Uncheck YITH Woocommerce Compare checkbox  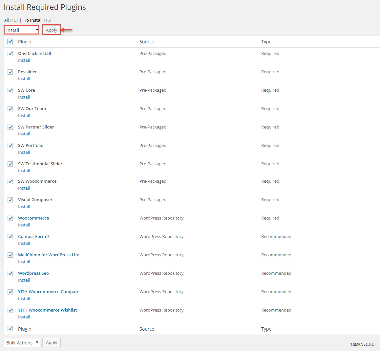(x=10, y=292)
